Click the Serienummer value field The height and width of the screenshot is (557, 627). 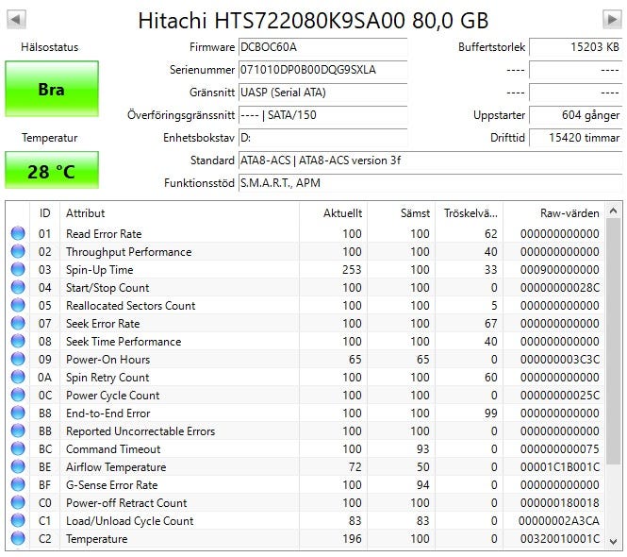pyautogui.click(x=322, y=70)
